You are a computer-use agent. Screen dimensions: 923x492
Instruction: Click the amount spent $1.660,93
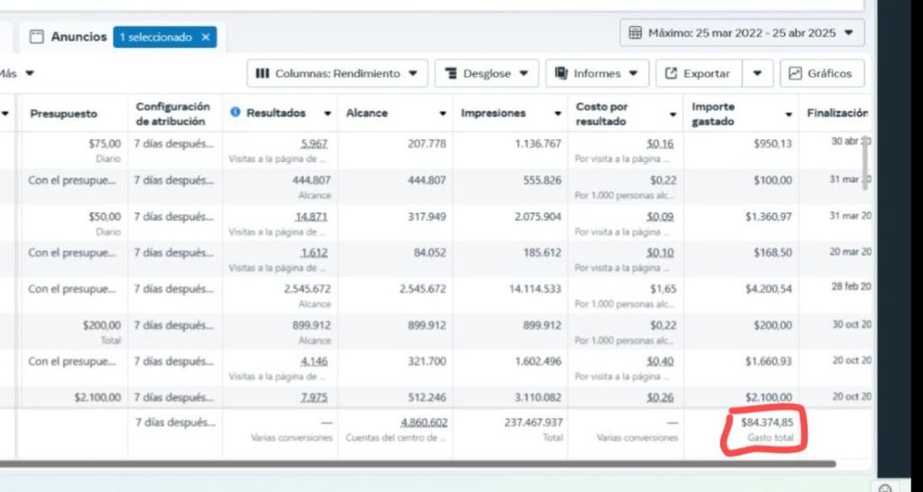point(769,360)
